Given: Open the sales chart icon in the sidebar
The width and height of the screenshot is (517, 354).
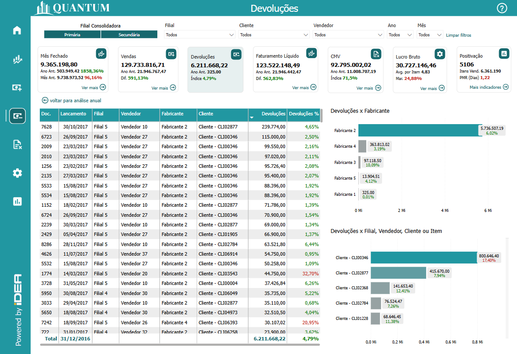Looking at the screenshot, I should 17,59.
